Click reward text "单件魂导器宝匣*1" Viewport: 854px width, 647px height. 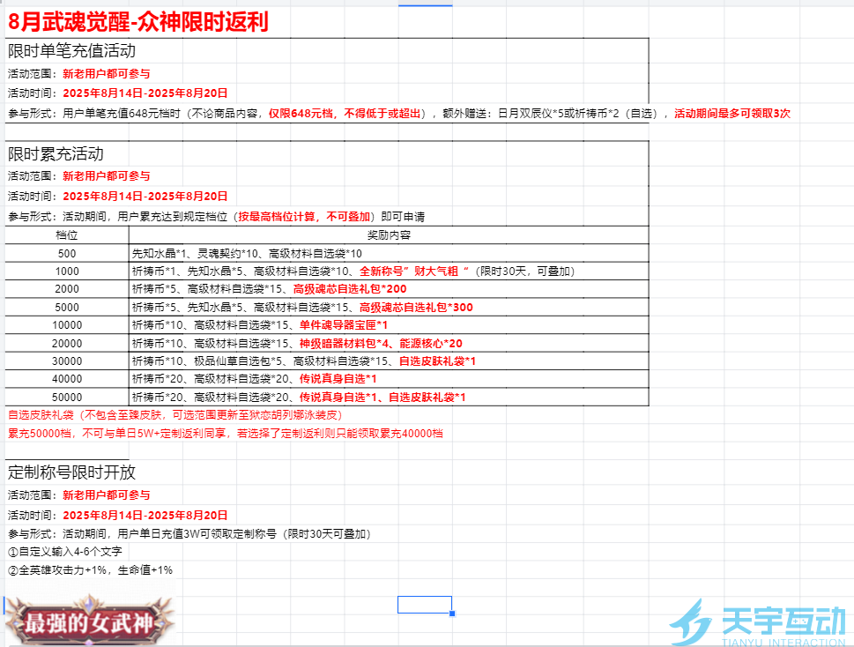[343, 325]
